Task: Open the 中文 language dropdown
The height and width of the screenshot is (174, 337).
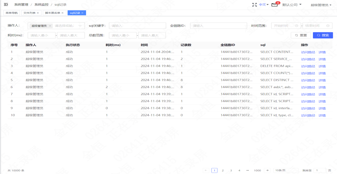Action: 264,5
